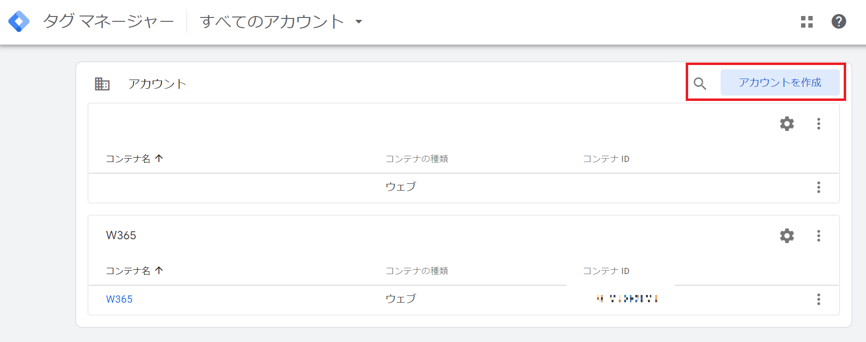Open the three-dot menu next to W365 account gear
866x342 pixels.
coord(819,236)
